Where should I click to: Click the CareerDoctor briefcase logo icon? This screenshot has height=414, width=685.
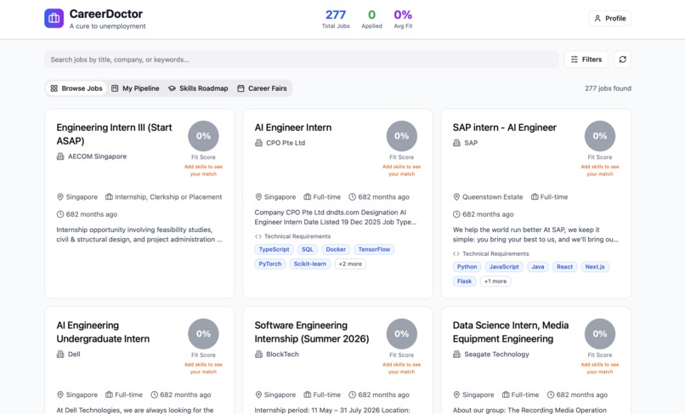pyautogui.click(x=54, y=19)
